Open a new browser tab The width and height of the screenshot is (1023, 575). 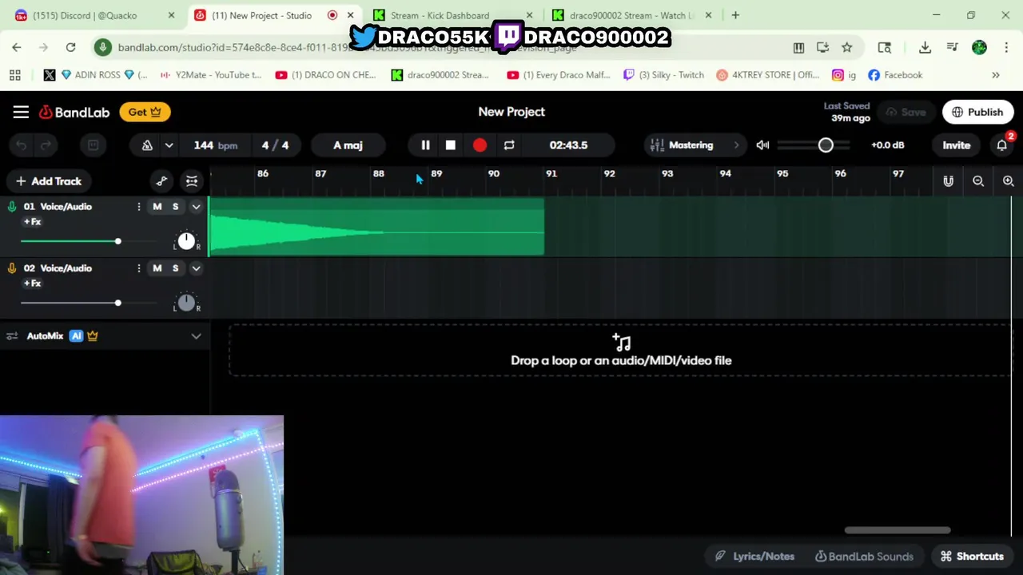pyautogui.click(x=735, y=15)
